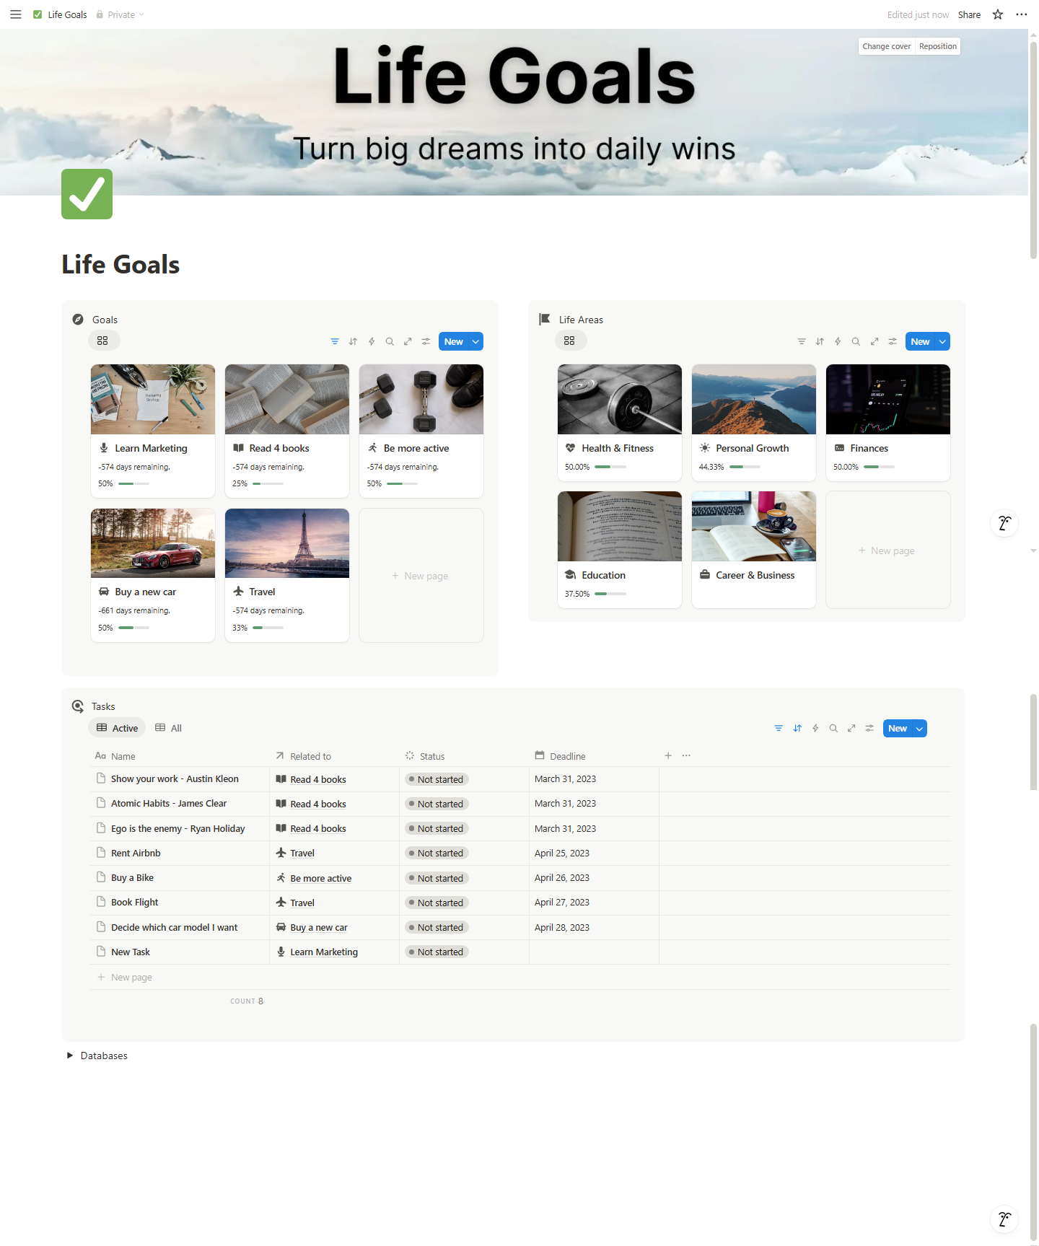Open the three-dot page options menu
The image size is (1039, 1246).
(1021, 14)
